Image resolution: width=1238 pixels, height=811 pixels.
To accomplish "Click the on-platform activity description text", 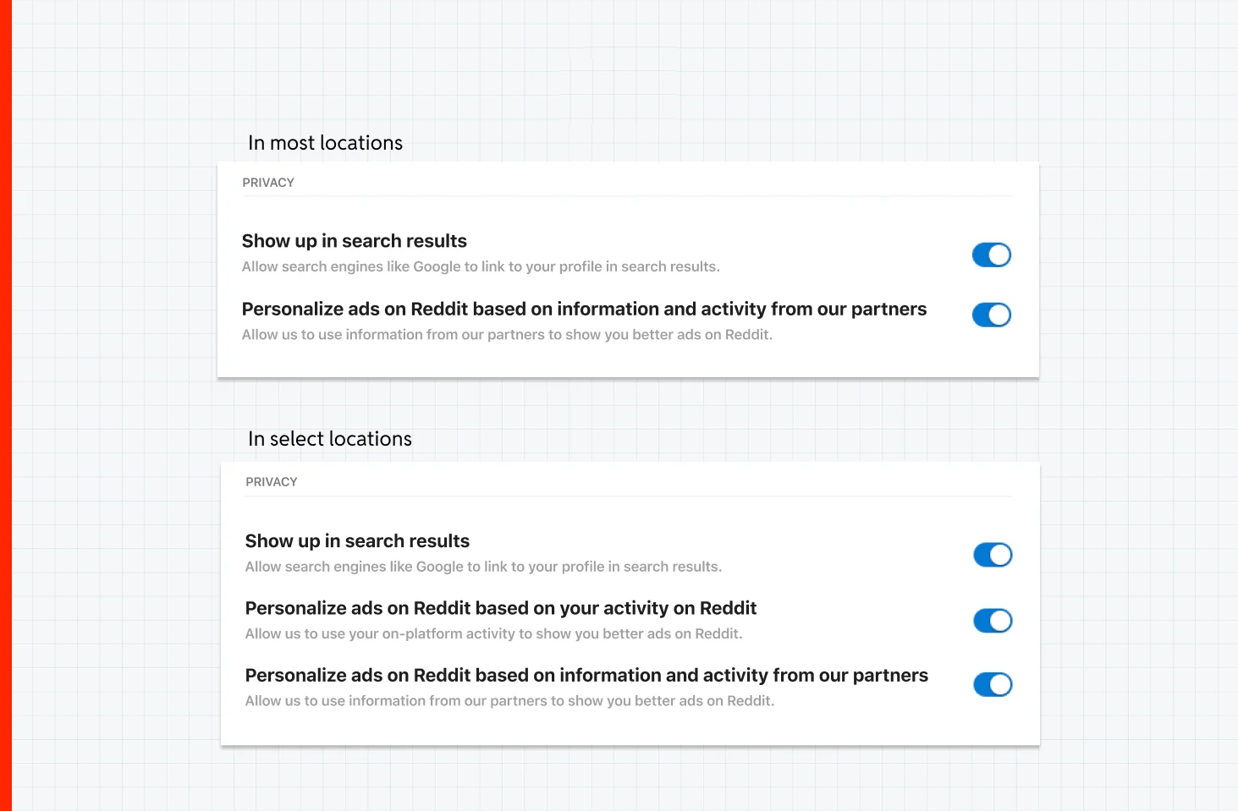I will point(493,633).
